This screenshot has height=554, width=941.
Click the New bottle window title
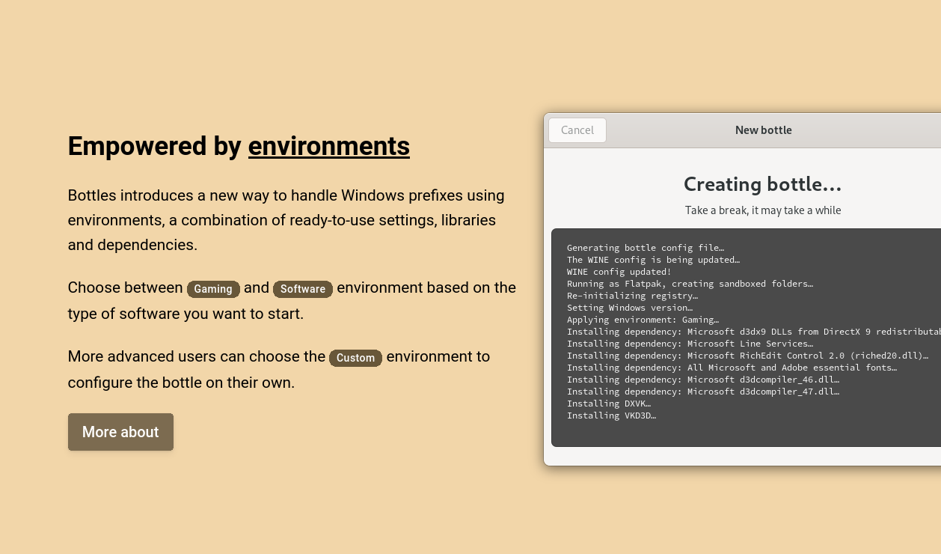coord(763,130)
